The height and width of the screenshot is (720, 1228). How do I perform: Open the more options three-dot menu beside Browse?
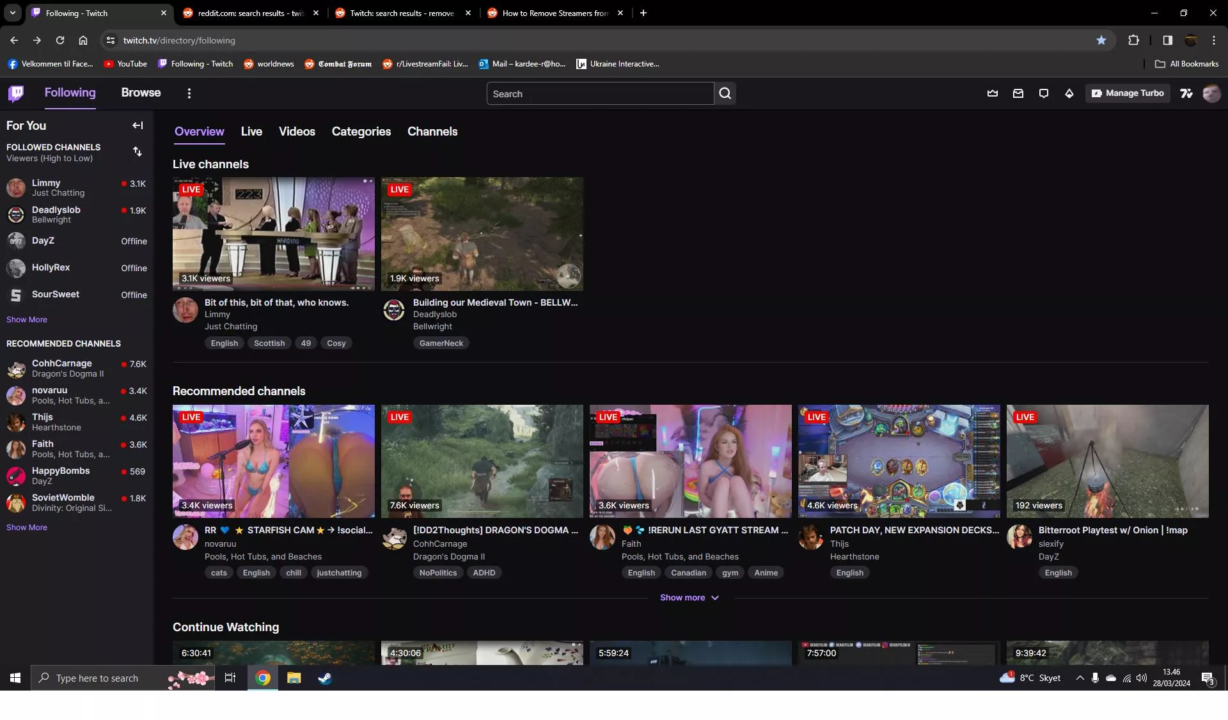tap(189, 93)
